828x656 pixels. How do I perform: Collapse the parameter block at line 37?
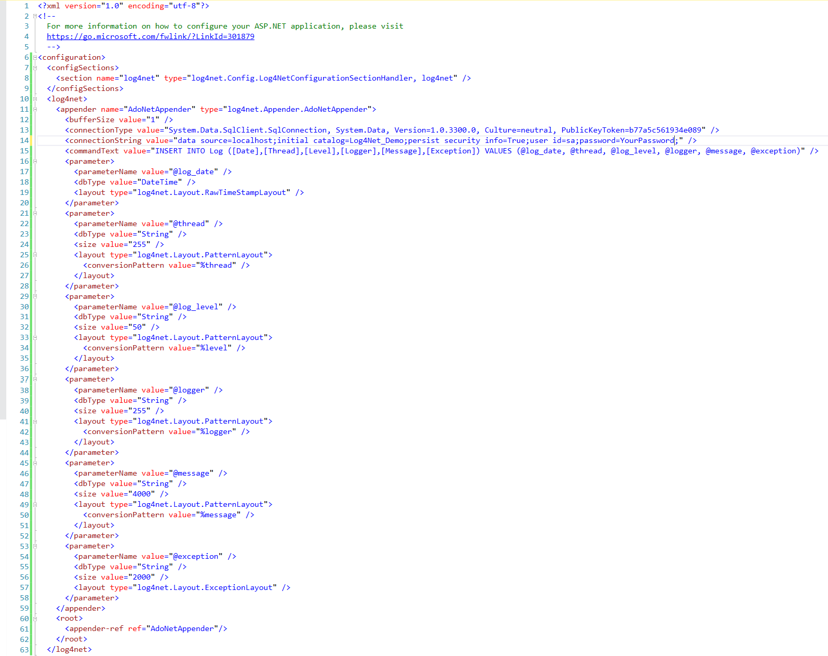[35, 379]
